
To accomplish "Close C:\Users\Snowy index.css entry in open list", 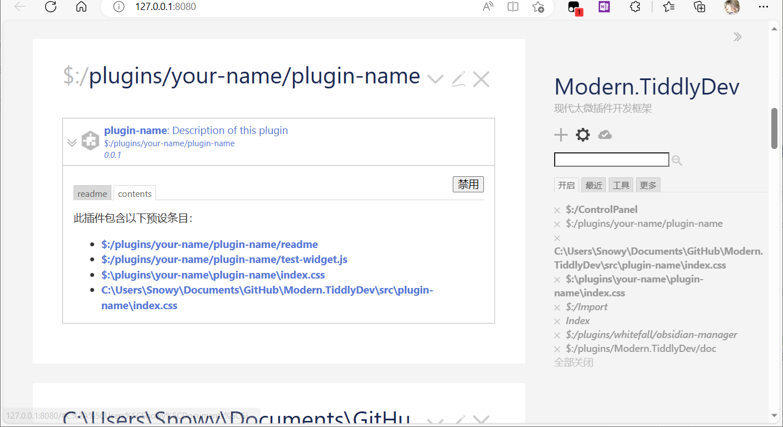I will 557,238.
